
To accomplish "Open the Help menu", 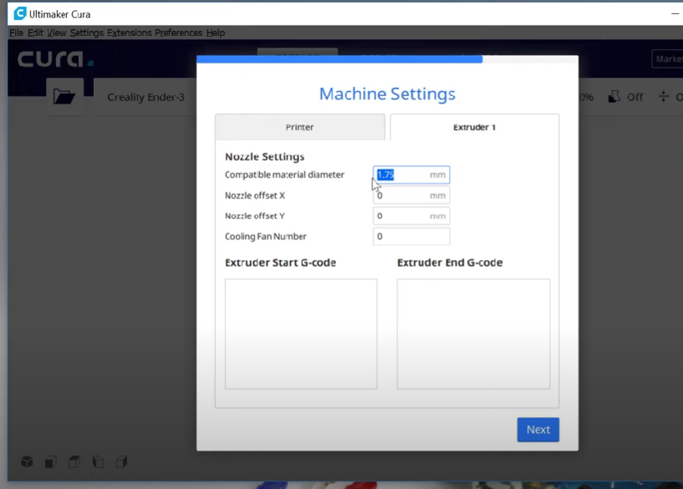I will coord(216,33).
